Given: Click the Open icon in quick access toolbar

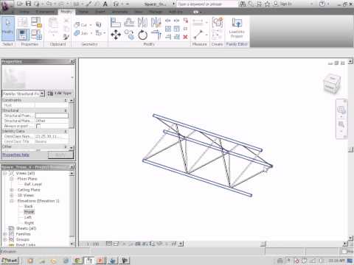Looking at the screenshot, I should (x=20, y=4).
